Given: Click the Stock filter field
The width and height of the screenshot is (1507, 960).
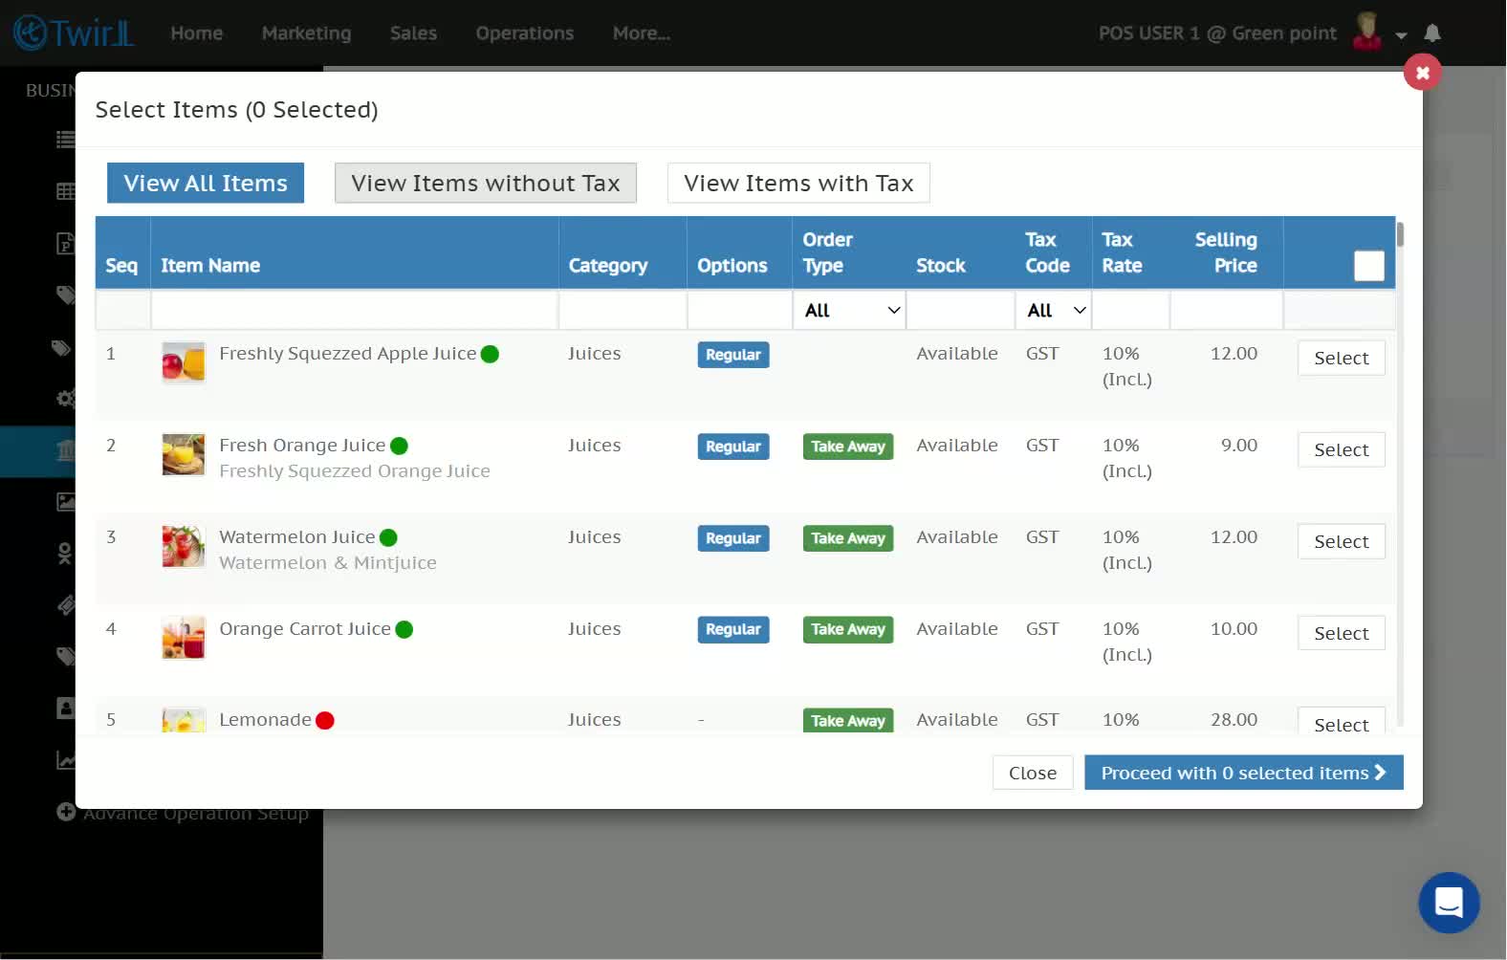Looking at the screenshot, I should click(x=960, y=310).
